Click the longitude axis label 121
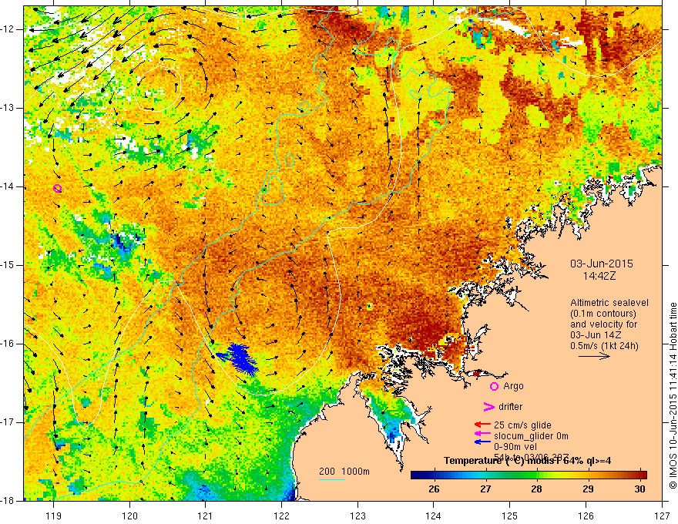Viewport: 678px width, 524px height. click(x=206, y=516)
